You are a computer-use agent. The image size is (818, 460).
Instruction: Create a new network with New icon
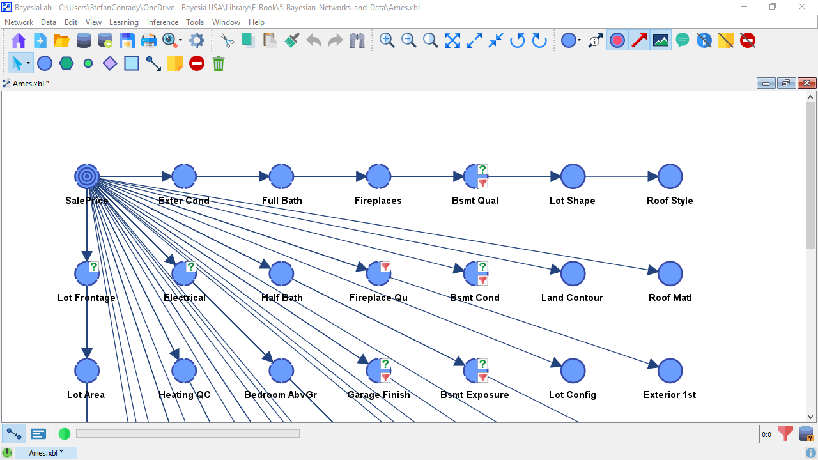(x=40, y=41)
